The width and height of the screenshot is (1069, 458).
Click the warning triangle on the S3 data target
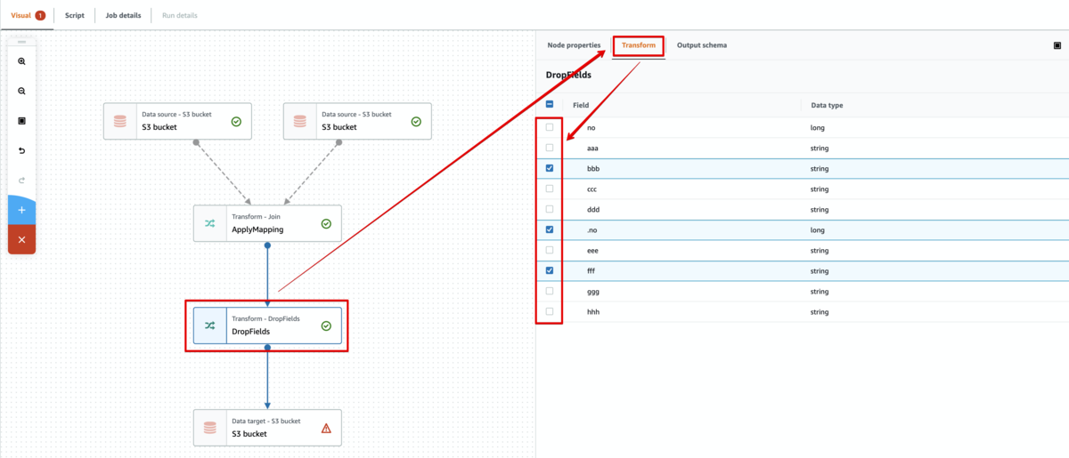[x=326, y=428]
